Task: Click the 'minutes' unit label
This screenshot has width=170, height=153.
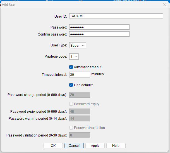Action: (97, 74)
